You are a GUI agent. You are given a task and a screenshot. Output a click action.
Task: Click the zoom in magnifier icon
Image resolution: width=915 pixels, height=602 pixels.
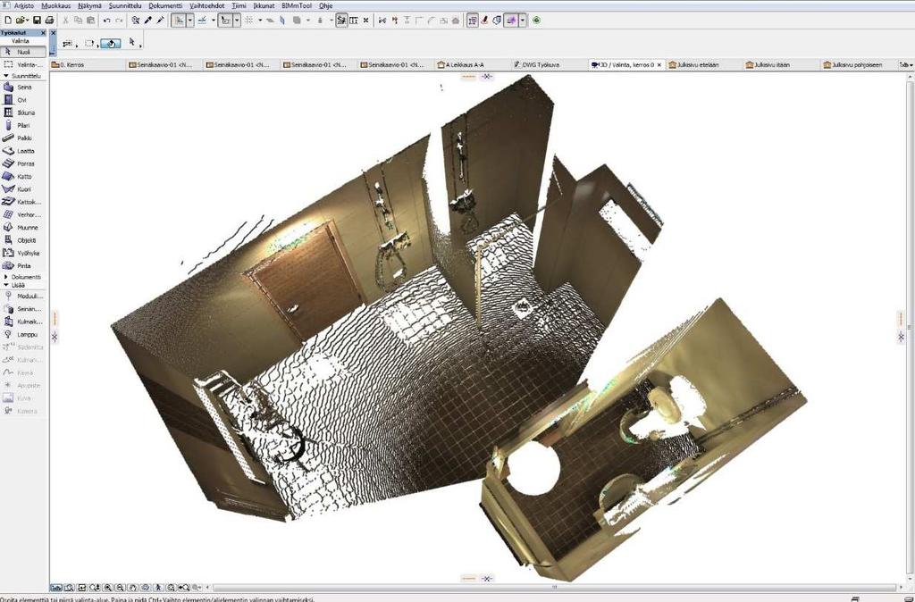pyautogui.click(x=107, y=588)
